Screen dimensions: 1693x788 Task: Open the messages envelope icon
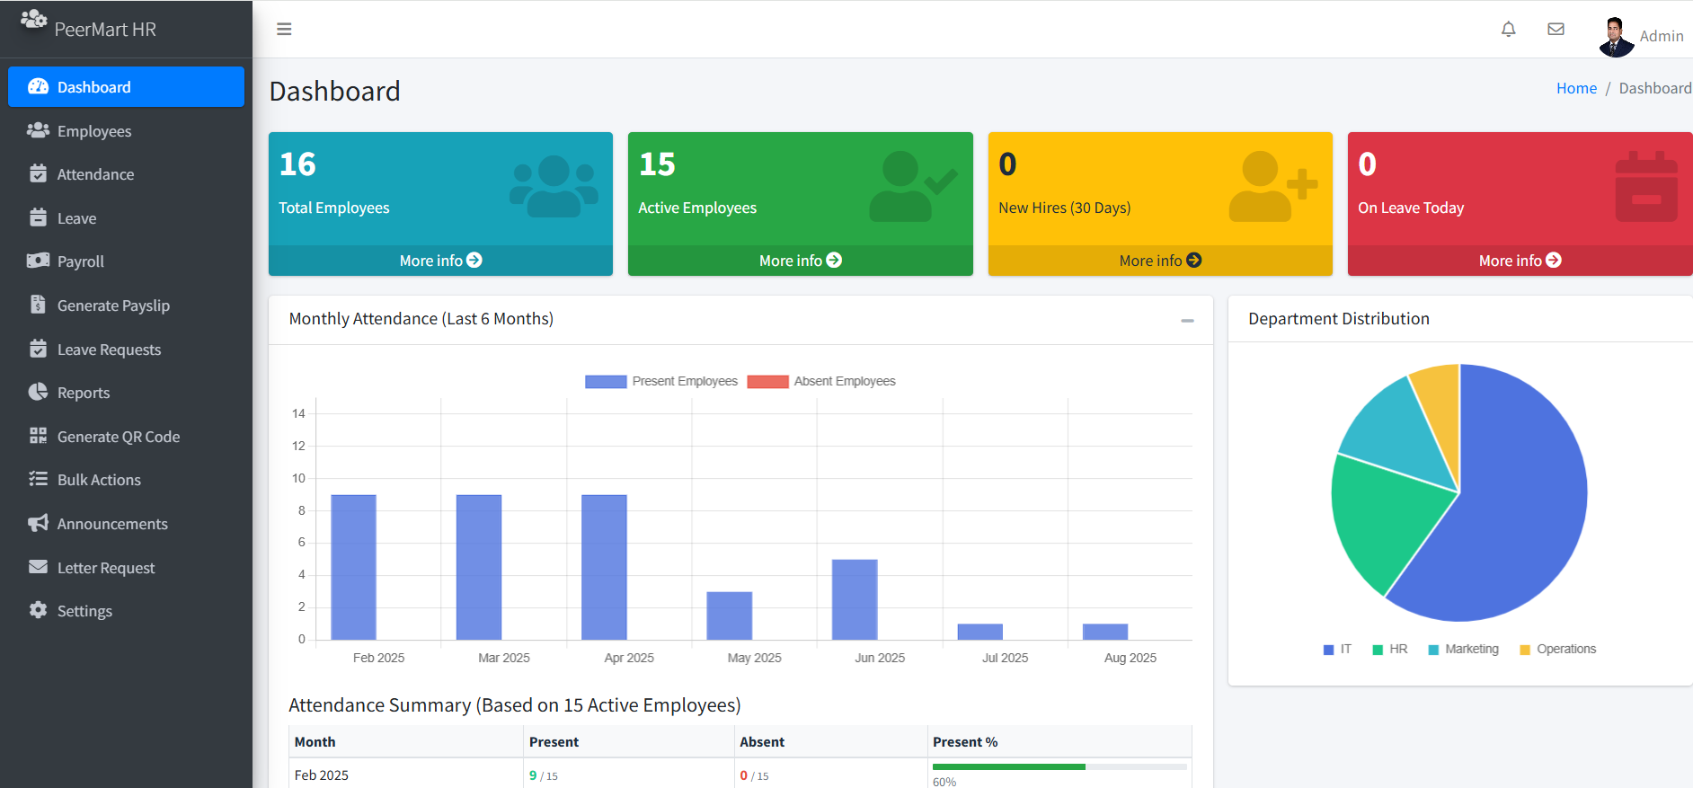point(1556,29)
